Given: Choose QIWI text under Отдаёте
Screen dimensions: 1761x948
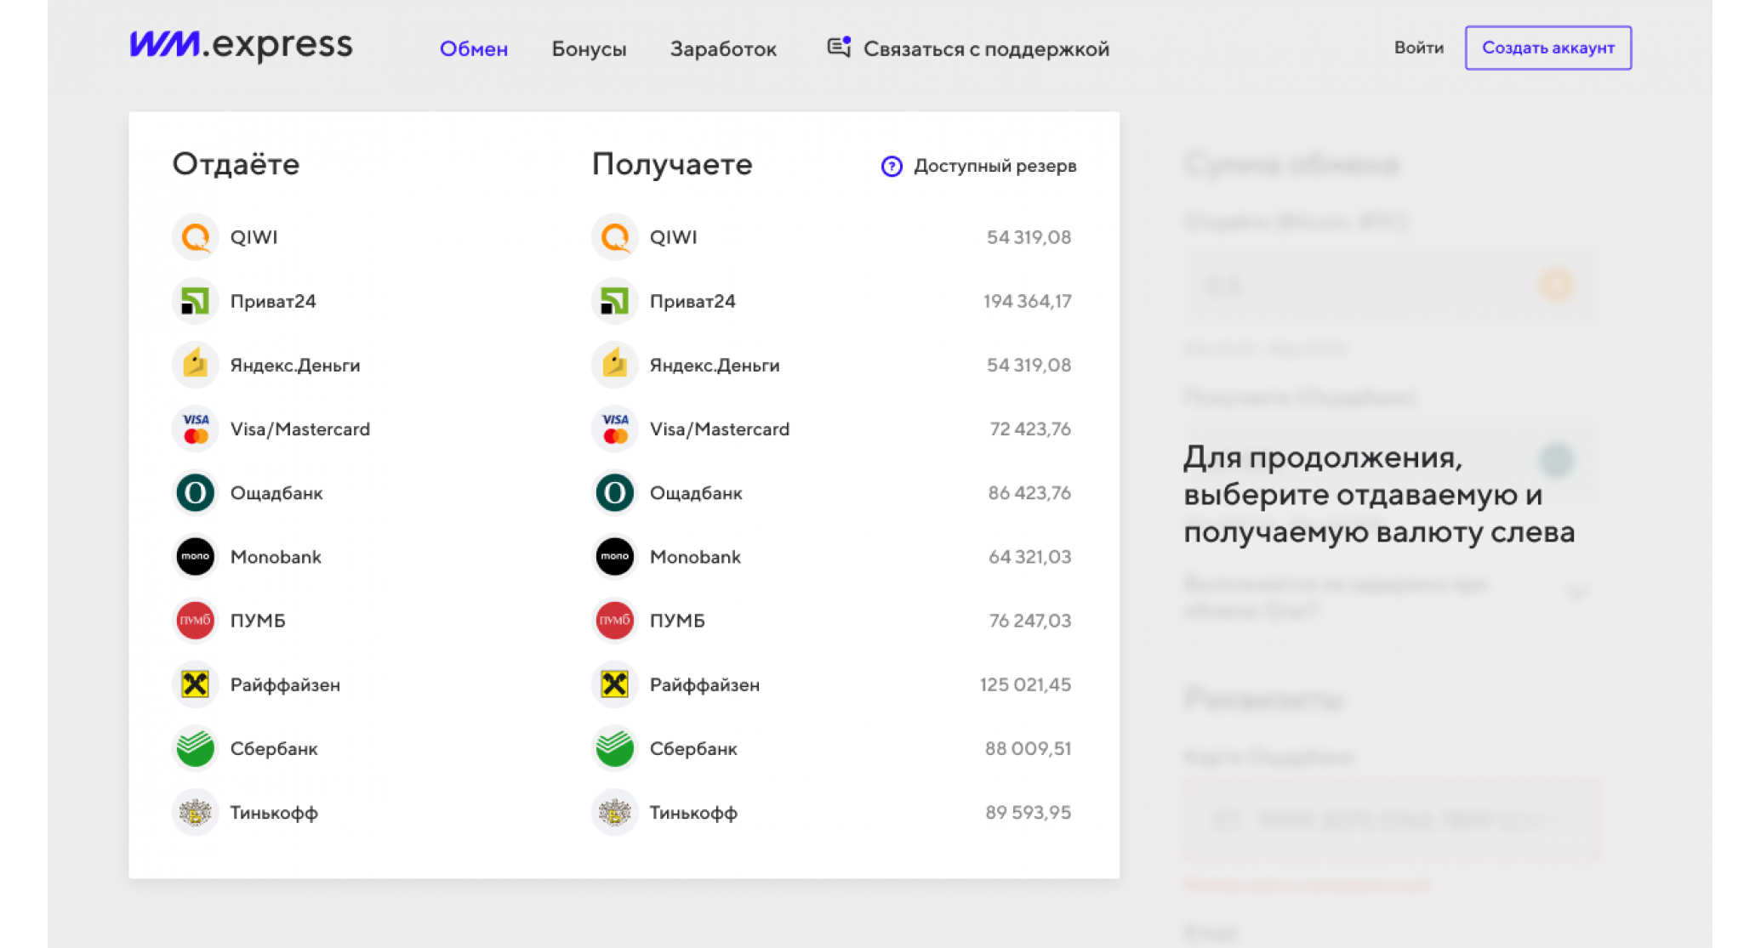Looking at the screenshot, I should point(254,237).
